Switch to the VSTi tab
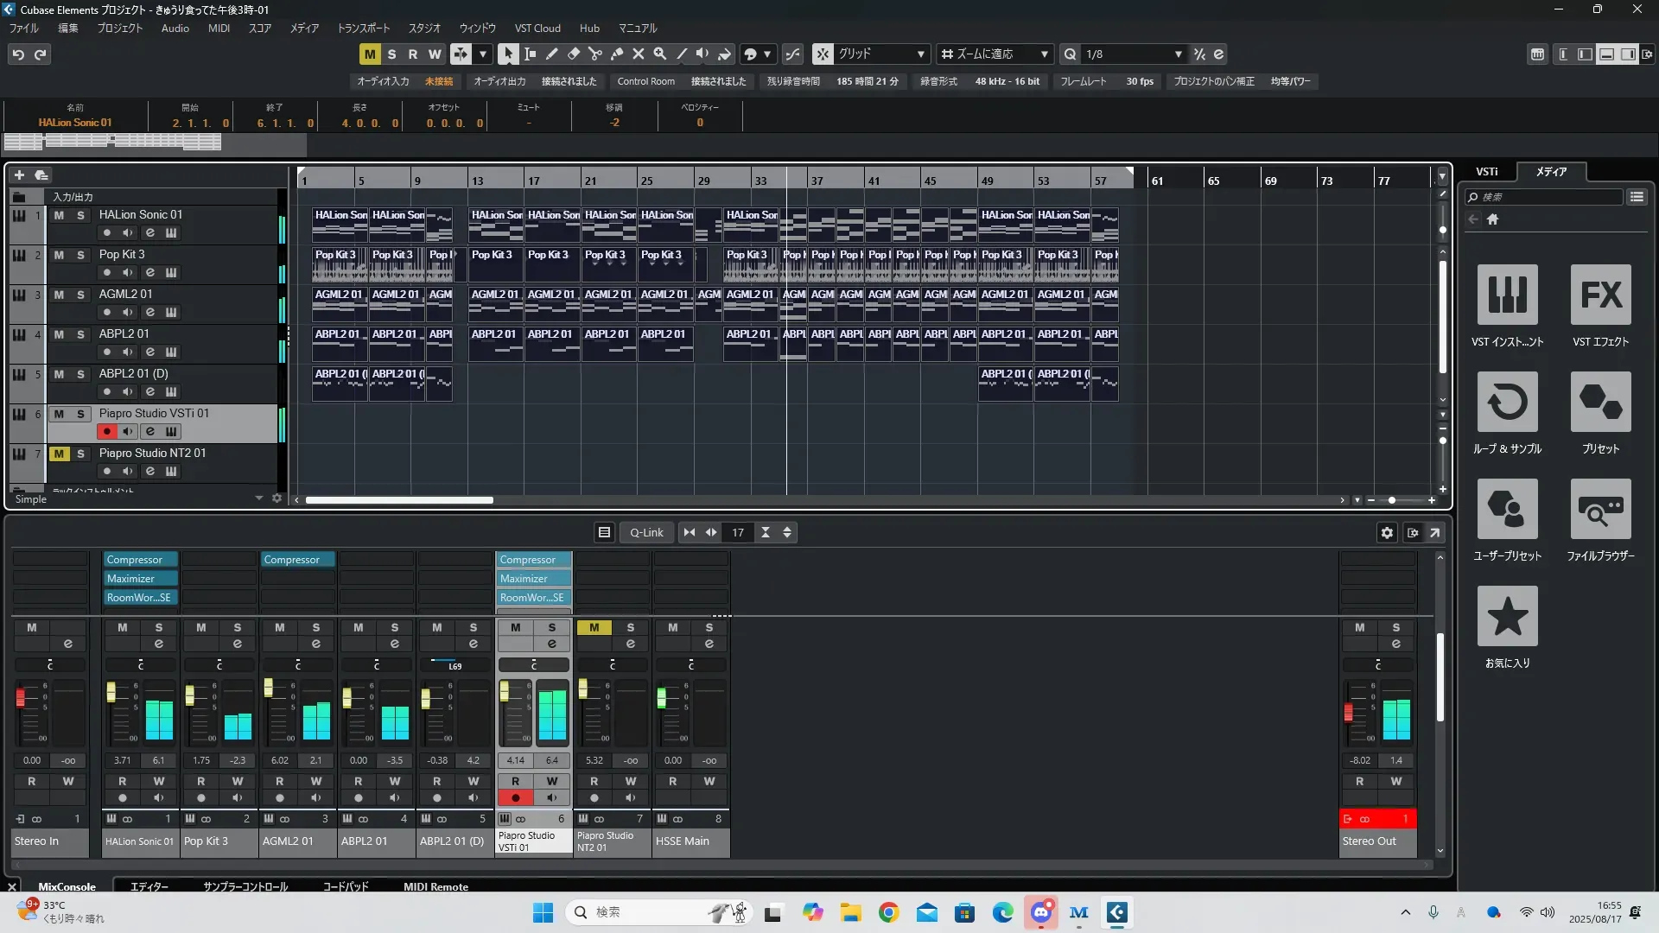 [x=1486, y=172]
